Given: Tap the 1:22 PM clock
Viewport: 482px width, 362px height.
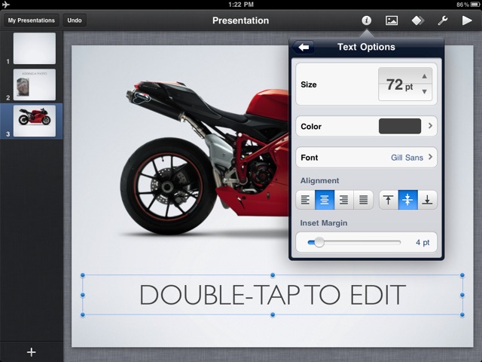Looking at the screenshot, I should tap(241, 5).
